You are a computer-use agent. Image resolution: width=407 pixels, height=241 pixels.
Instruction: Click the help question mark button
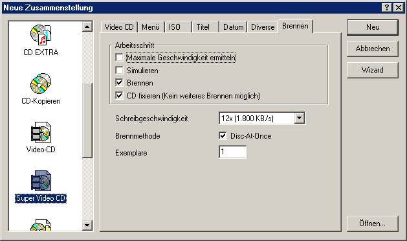[387, 8]
